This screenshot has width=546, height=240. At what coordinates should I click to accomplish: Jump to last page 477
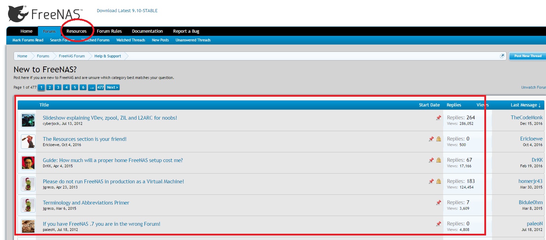pyautogui.click(x=100, y=87)
